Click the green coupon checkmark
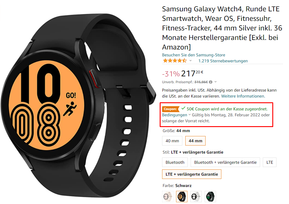289x204 pixels. pos(183,108)
